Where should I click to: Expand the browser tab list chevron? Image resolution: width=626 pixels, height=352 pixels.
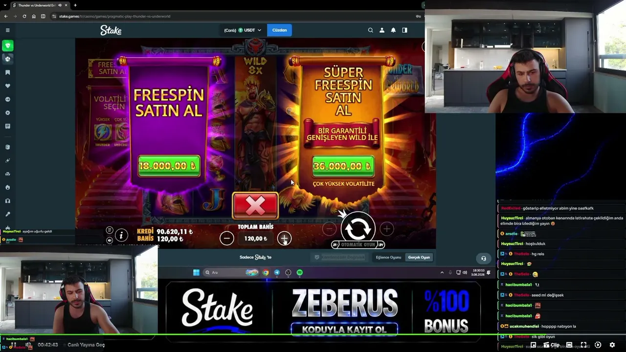point(4,5)
